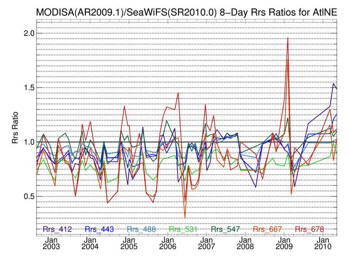Screen dimensions: 349x262
Task: Select the Rrs_443 legend label
Action: point(99,229)
